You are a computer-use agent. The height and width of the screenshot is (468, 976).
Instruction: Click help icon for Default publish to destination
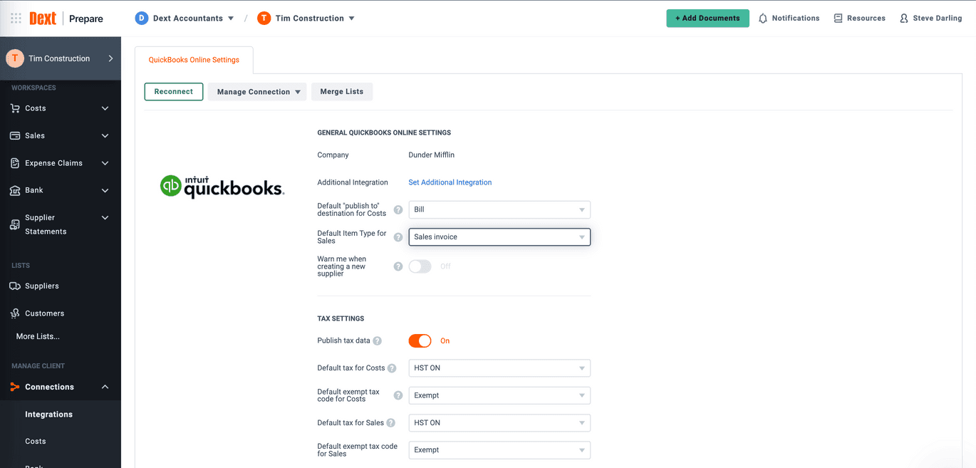point(398,209)
